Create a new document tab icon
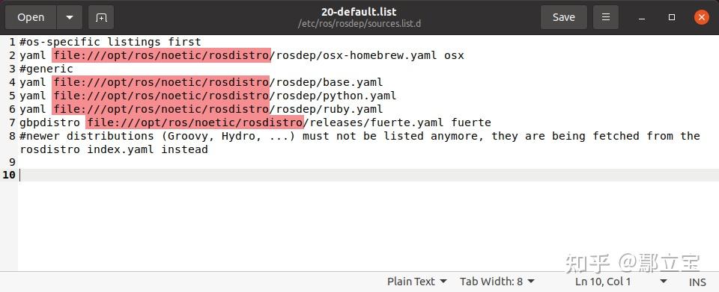 [x=101, y=17]
